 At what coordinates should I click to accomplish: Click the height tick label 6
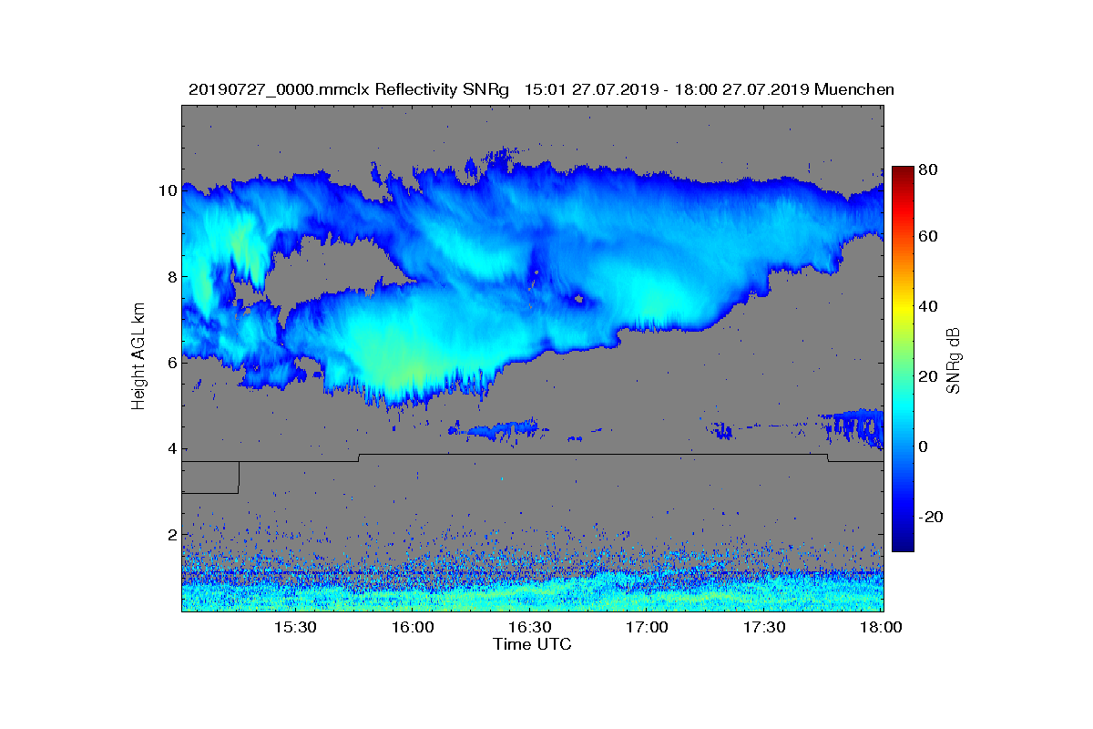click(x=171, y=363)
